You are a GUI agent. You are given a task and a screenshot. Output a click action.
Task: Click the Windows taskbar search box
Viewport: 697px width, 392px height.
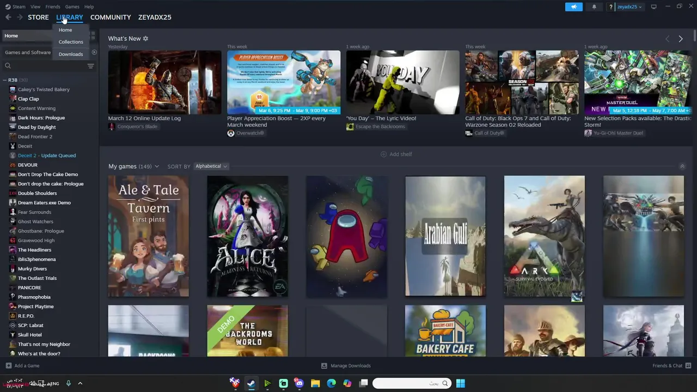tap(412, 383)
